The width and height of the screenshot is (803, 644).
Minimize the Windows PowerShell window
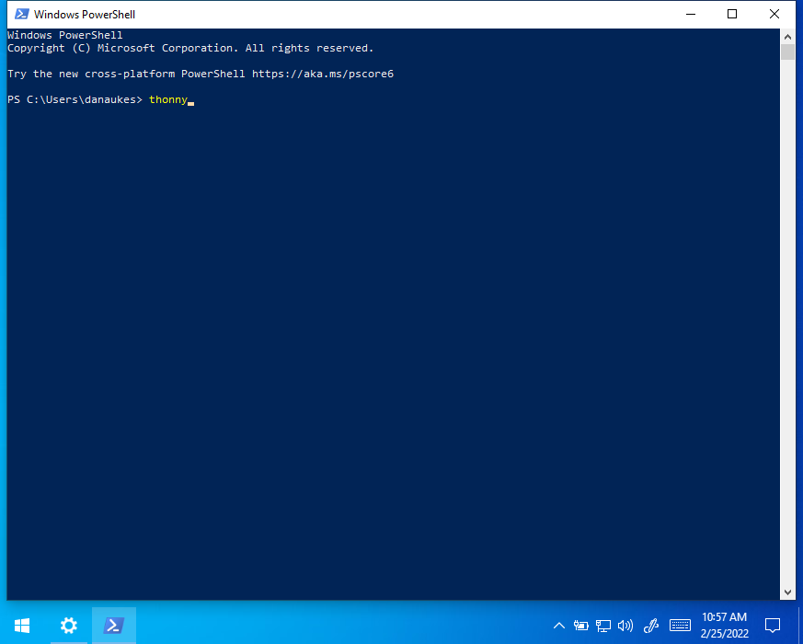[691, 15]
